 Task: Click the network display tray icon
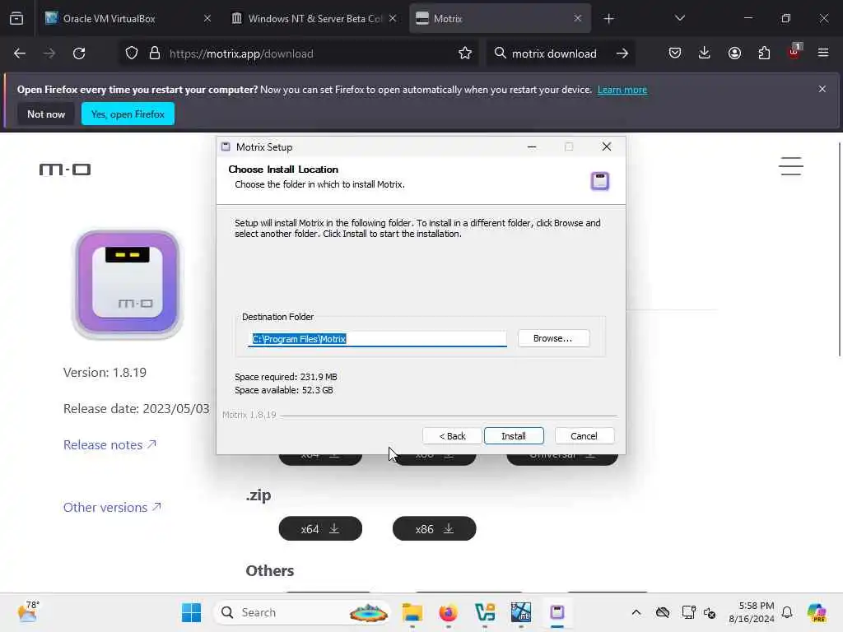[688, 612]
